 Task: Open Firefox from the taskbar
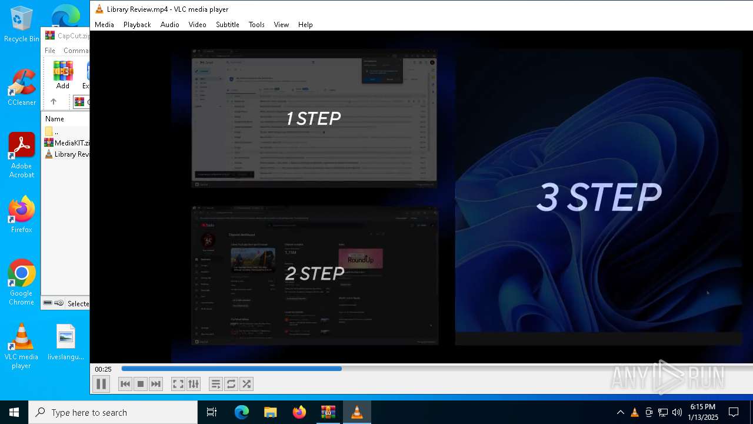click(x=299, y=412)
